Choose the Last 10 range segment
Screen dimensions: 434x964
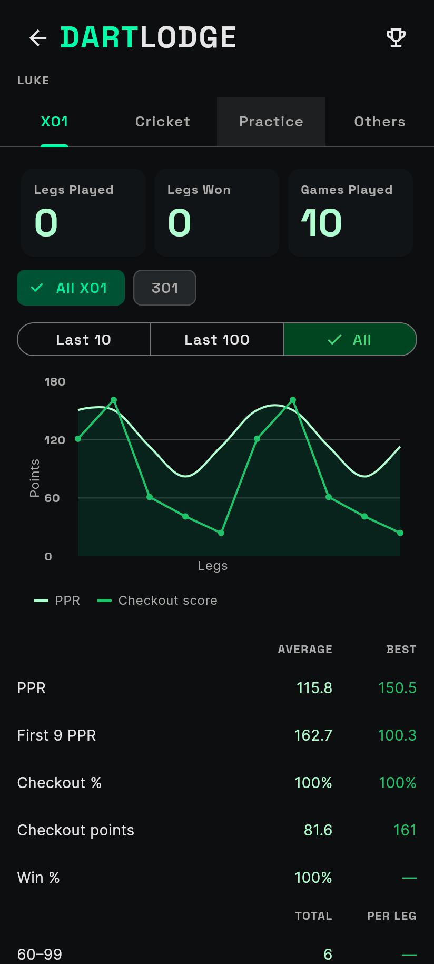coord(84,339)
